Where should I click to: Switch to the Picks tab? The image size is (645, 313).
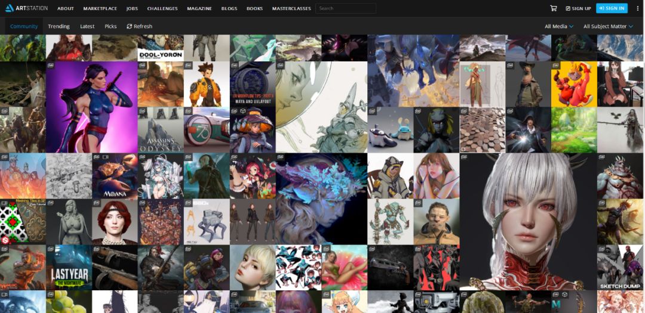110,26
